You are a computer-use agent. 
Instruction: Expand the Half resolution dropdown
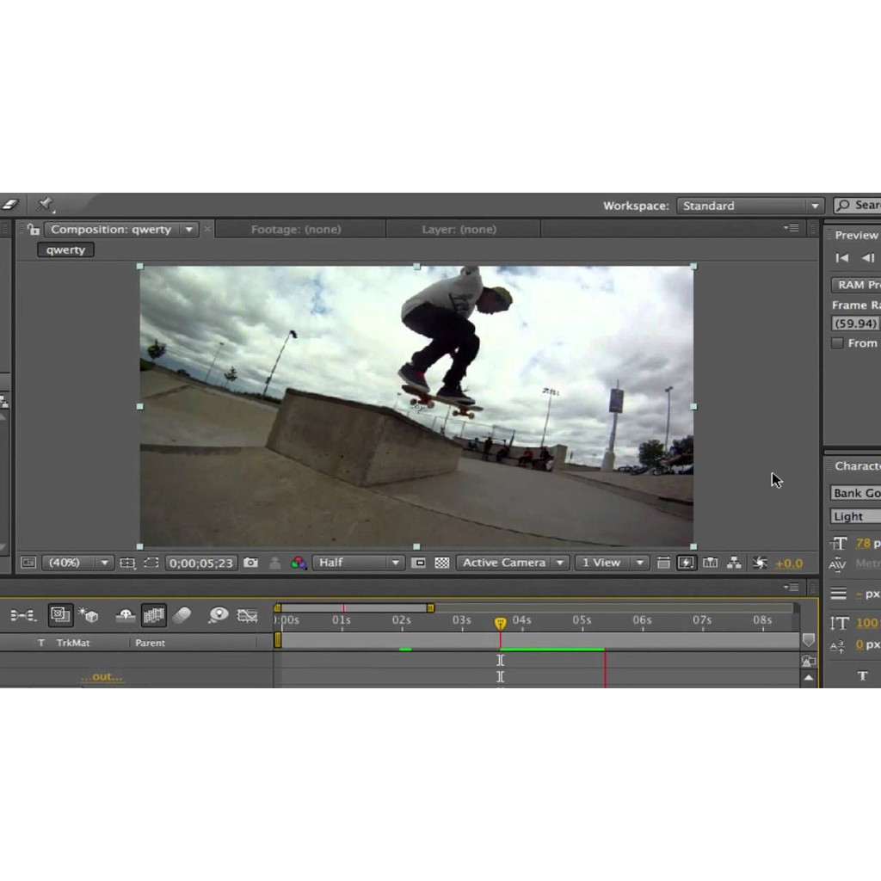coord(358,563)
